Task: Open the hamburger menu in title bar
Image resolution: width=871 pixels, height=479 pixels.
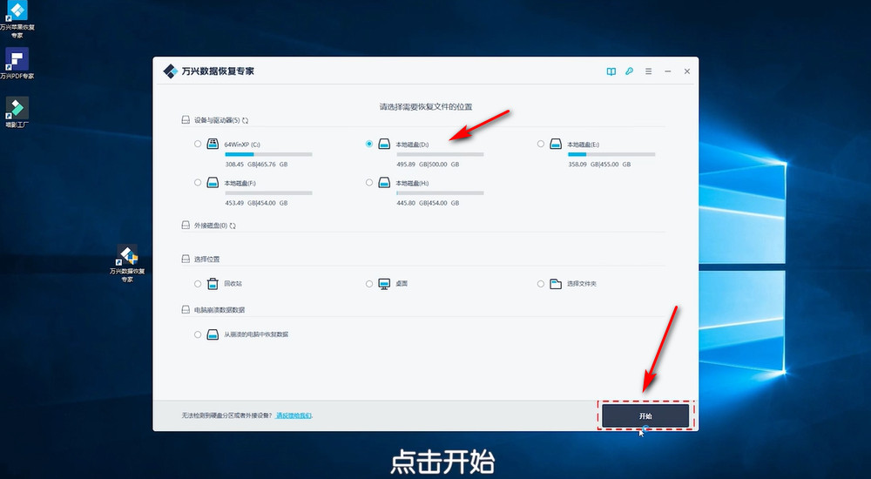Action: [x=648, y=71]
